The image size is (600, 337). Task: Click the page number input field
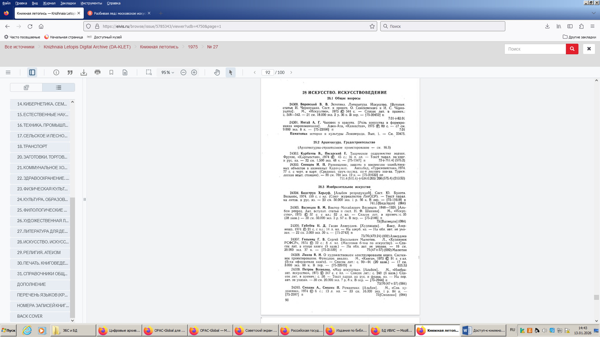pyautogui.click(x=268, y=73)
